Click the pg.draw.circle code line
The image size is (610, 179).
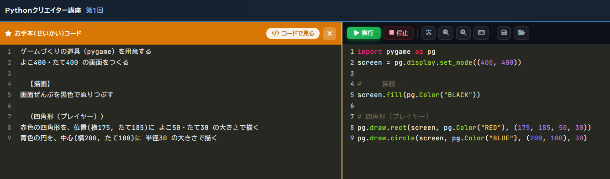[x=472, y=138]
